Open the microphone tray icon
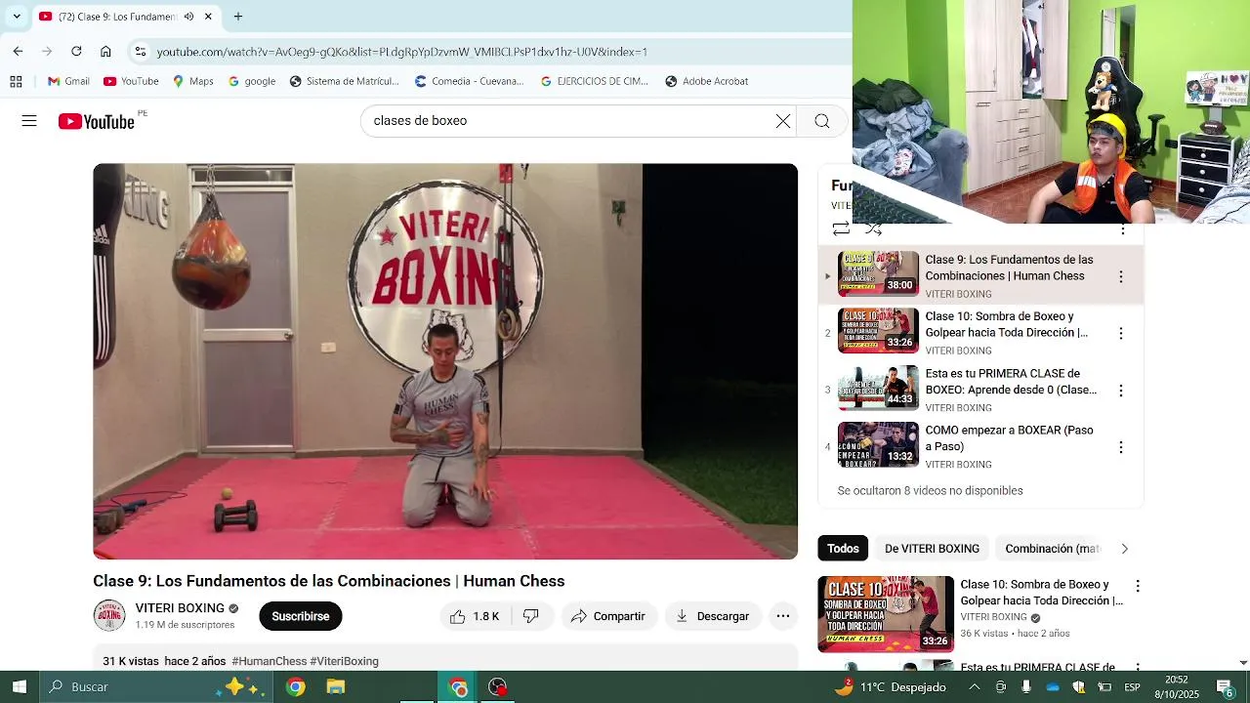This screenshot has width=1250, height=703. click(x=1026, y=686)
